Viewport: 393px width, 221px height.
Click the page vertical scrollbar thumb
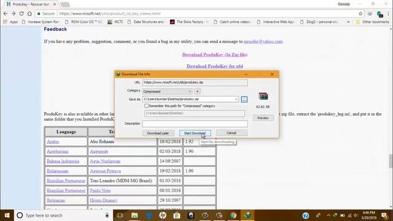click(391, 161)
